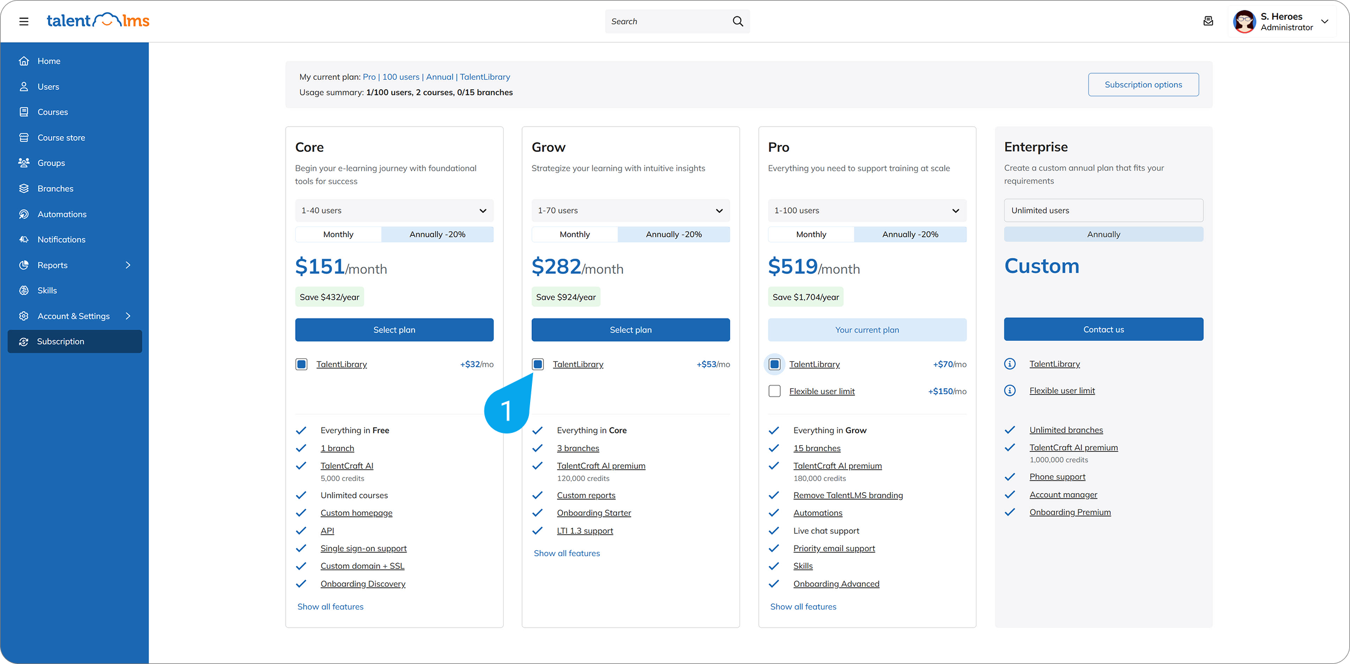The height and width of the screenshot is (664, 1350).
Task: Toggle TalentLibrary checkbox in Grow plan
Action: [x=538, y=364]
